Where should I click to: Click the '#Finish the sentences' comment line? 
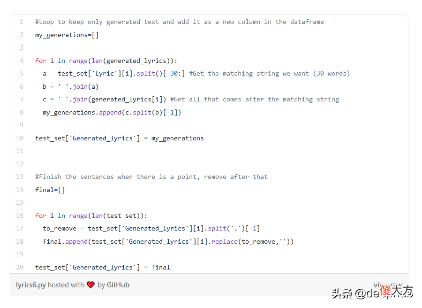(x=151, y=177)
